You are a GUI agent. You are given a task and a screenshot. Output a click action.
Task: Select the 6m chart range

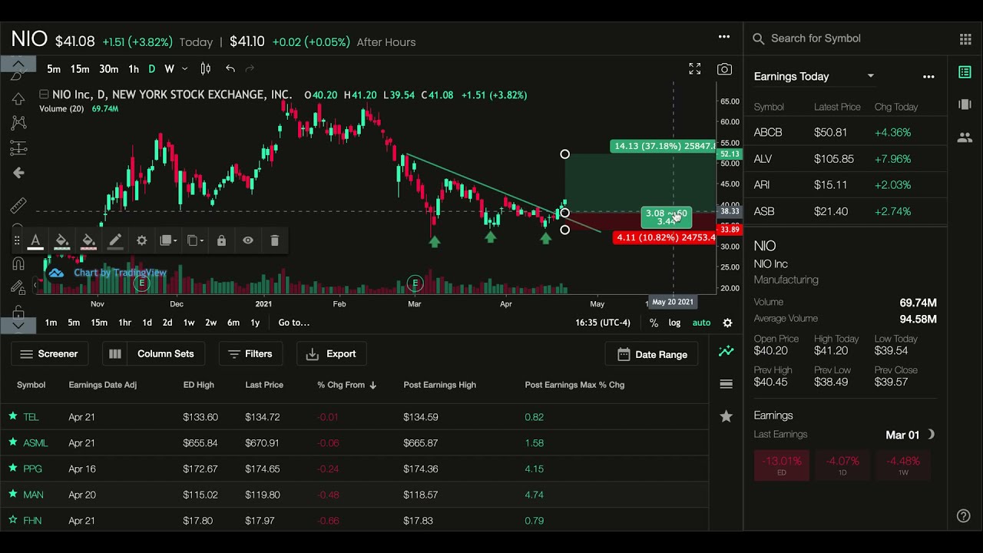233,323
